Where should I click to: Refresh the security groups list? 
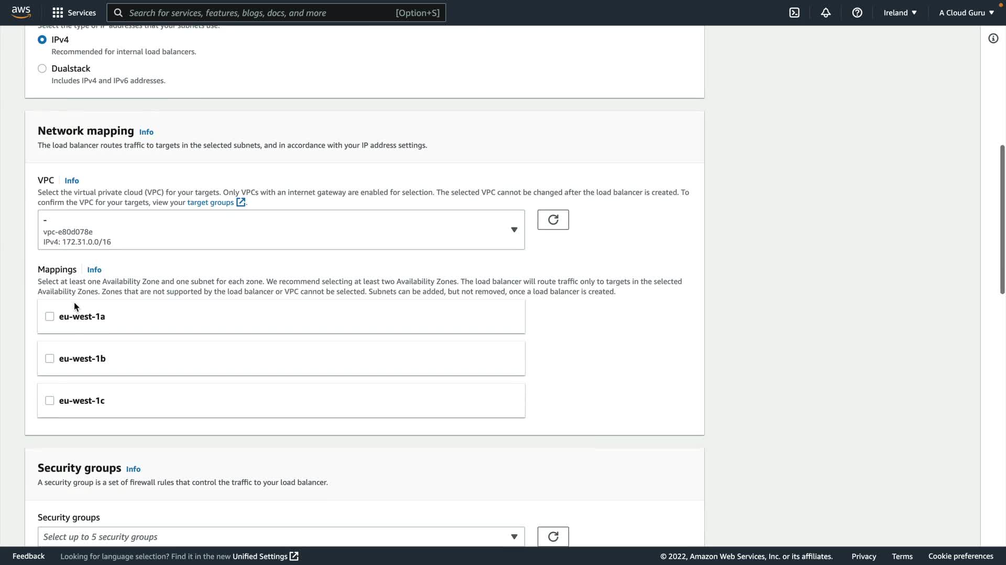553,537
